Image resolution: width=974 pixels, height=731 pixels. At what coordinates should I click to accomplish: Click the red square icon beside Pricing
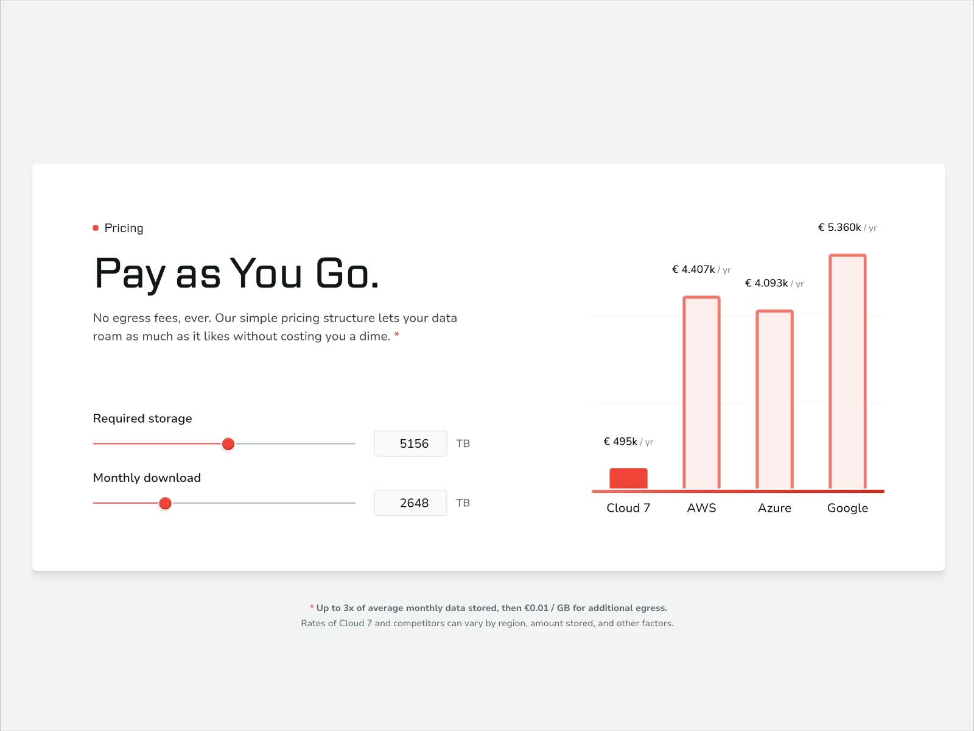96,228
